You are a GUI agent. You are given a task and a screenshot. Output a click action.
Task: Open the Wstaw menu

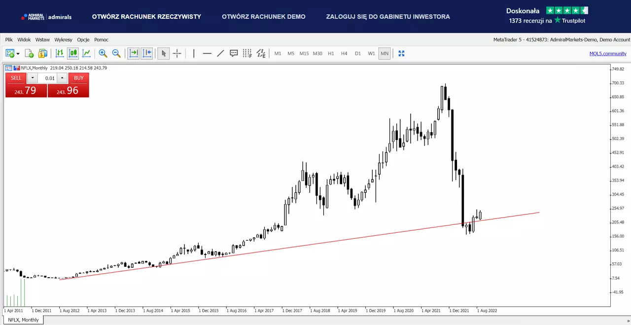[x=42, y=39]
